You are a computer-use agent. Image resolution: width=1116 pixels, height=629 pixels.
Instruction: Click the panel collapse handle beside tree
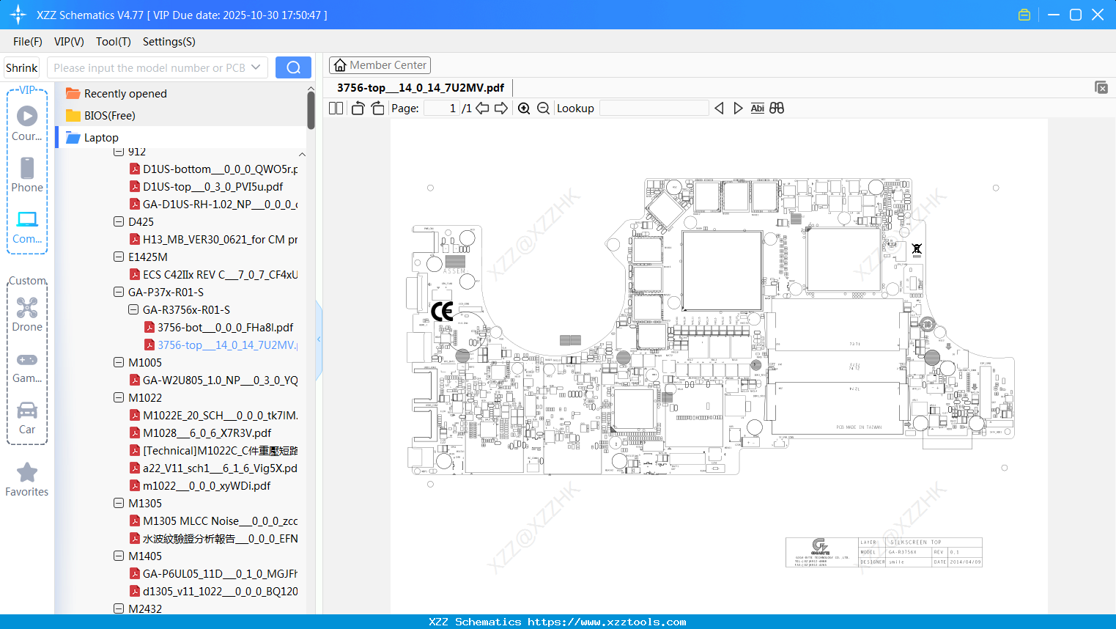(319, 339)
